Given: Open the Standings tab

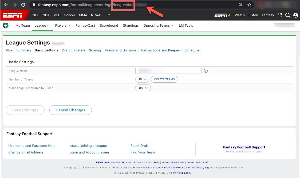Looking at the screenshot, I should (131, 25).
